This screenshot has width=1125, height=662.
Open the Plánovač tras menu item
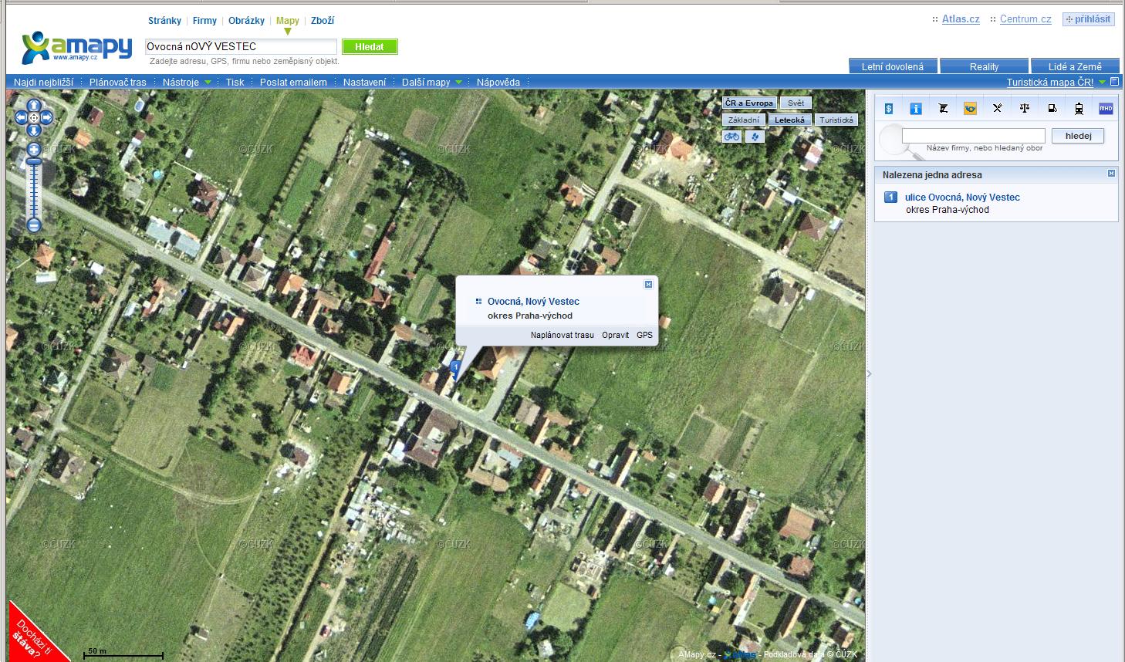click(117, 82)
